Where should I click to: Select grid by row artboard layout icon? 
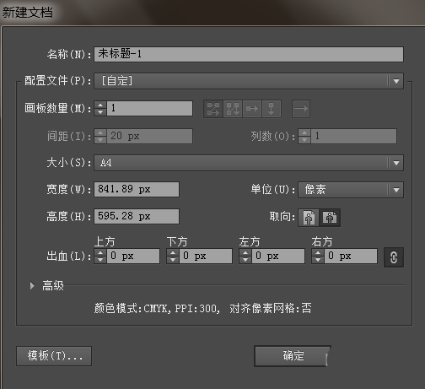213,109
